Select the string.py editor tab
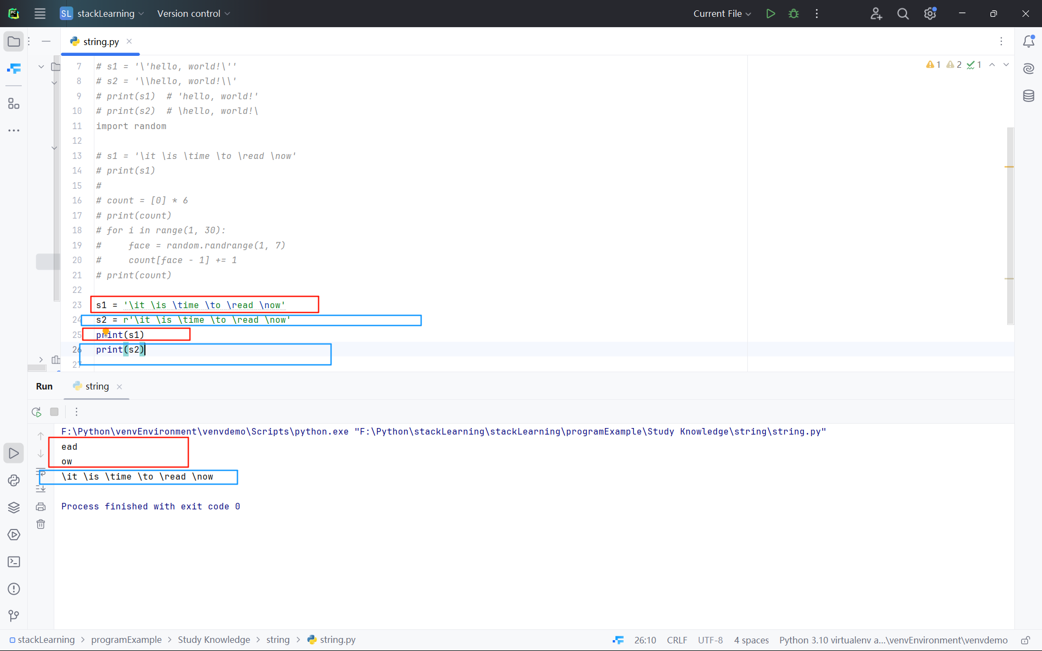The height and width of the screenshot is (651, 1042). (x=101, y=42)
